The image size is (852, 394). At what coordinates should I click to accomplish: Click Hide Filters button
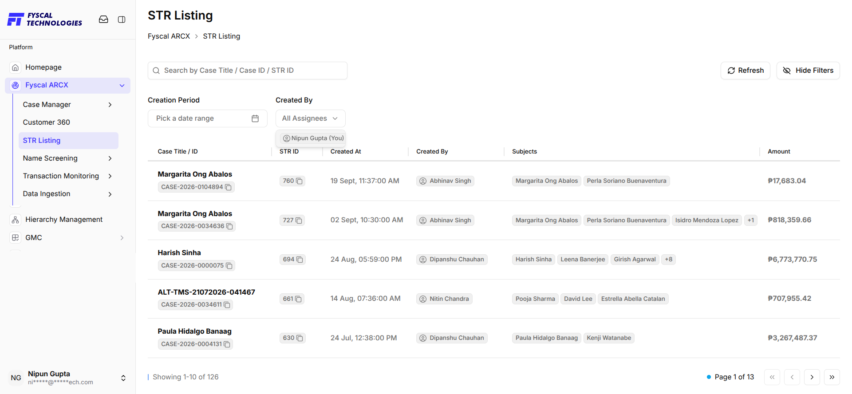coord(808,71)
